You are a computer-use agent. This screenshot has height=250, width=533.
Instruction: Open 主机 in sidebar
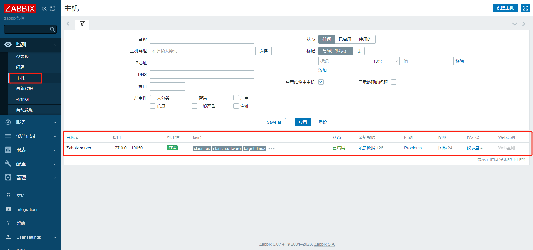34,78
